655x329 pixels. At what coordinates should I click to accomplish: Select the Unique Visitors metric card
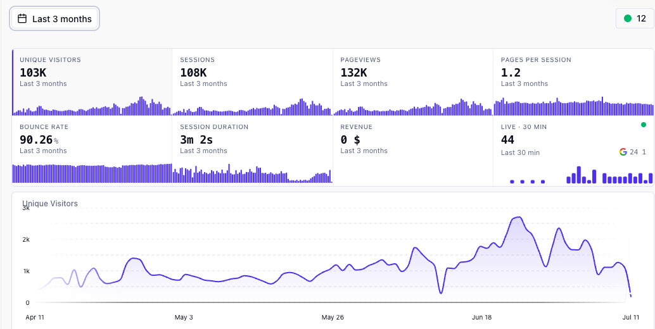(x=92, y=82)
